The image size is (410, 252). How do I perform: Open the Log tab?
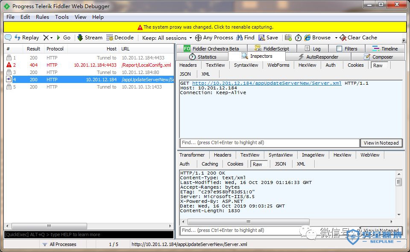pos(313,48)
